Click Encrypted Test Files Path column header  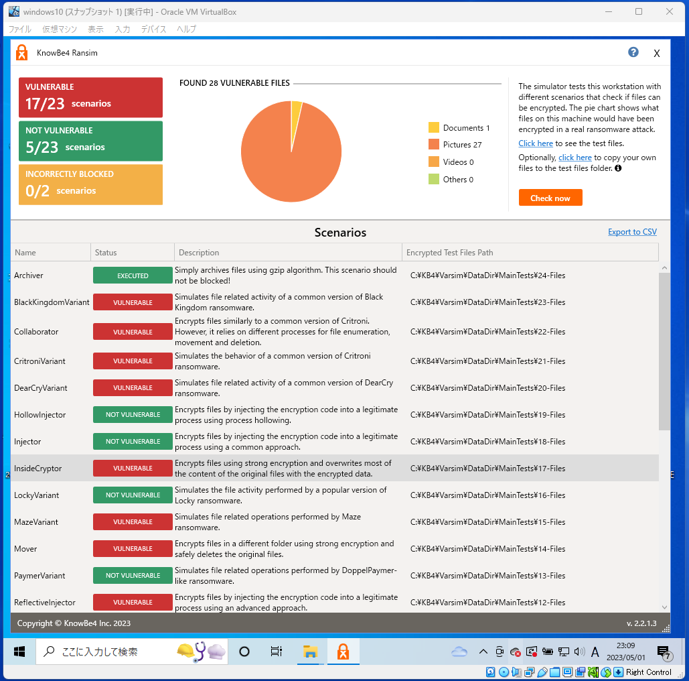click(x=530, y=253)
